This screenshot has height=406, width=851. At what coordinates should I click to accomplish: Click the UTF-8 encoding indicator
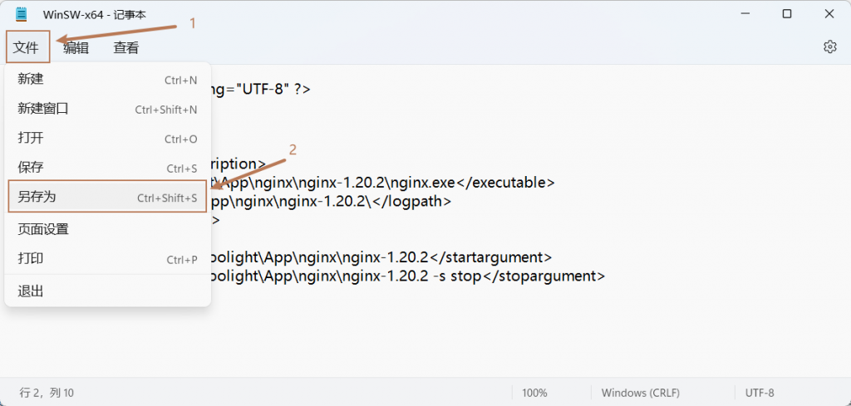pos(760,393)
